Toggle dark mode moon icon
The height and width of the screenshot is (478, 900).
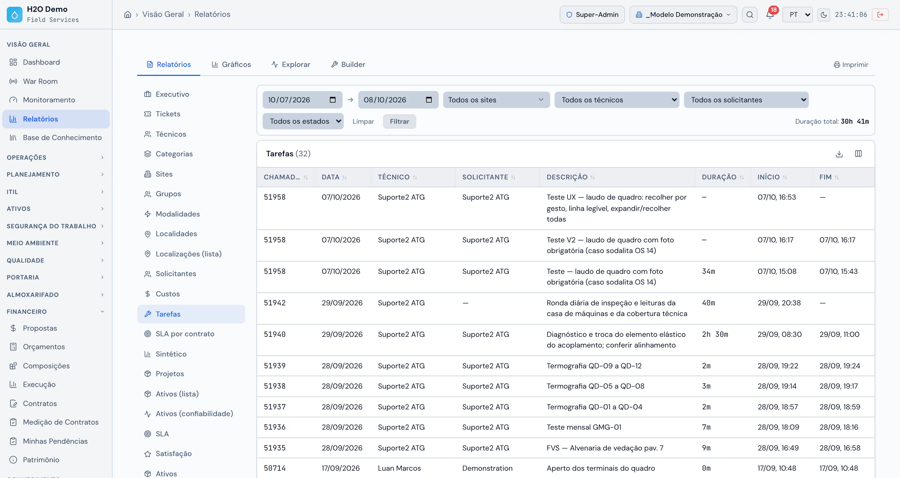pyautogui.click(x=823, y=15)
